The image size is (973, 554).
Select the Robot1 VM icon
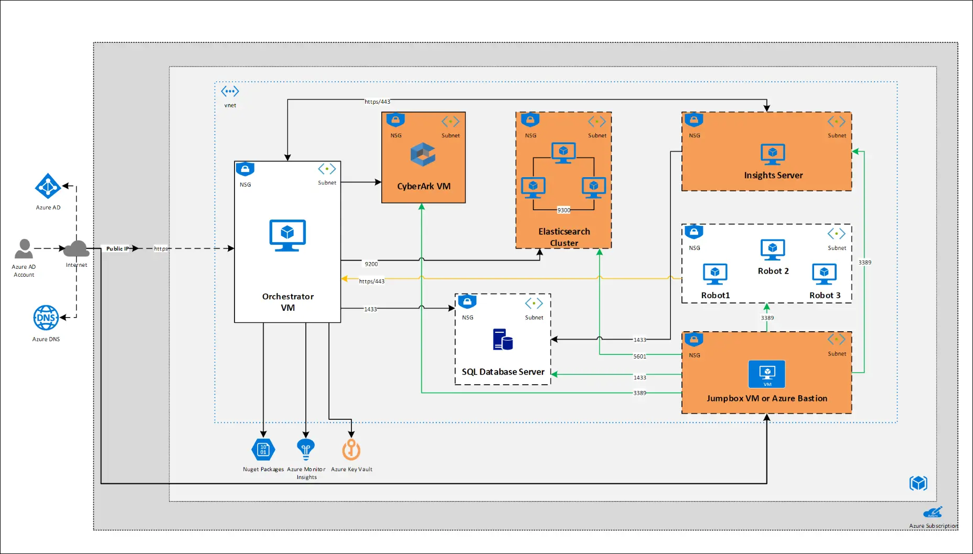pyautogui.click(x=715, y=274)
